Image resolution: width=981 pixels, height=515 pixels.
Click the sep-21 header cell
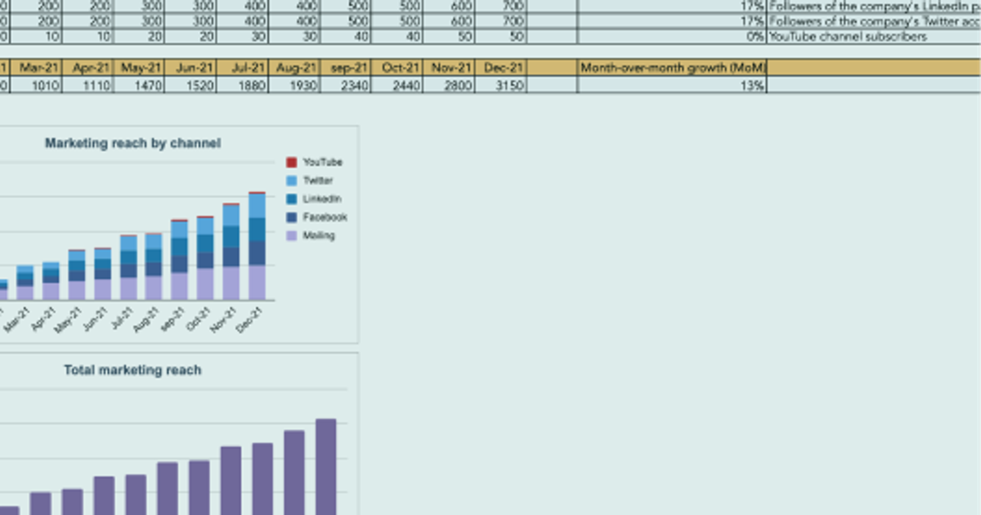pyautogui.click(x=347, y=68)
